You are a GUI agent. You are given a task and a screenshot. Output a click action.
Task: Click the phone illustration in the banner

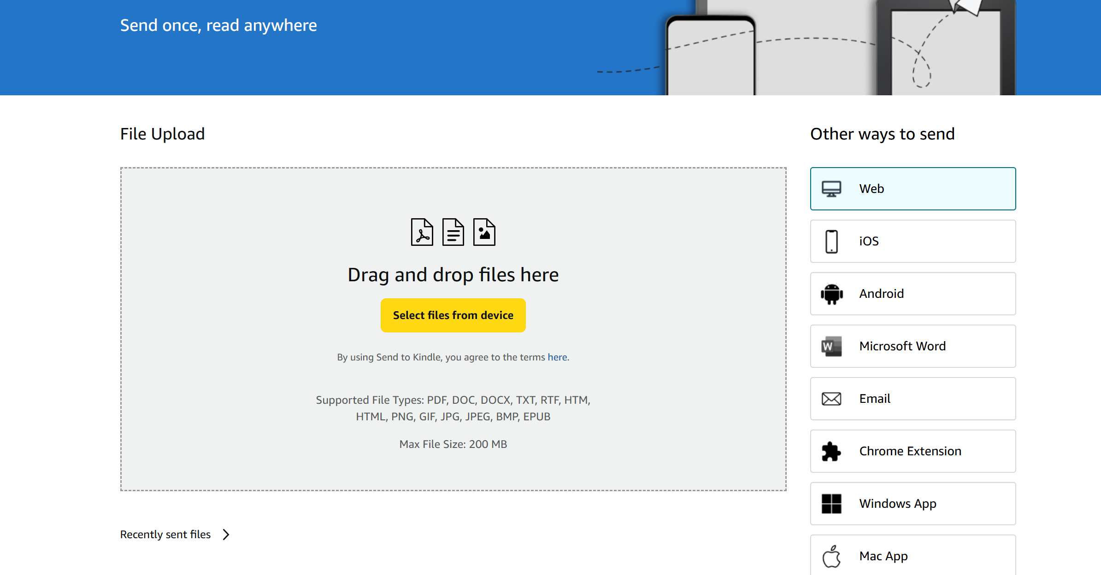[x=711, y=55]
